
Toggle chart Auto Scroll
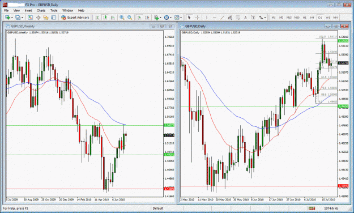point(139,18)
